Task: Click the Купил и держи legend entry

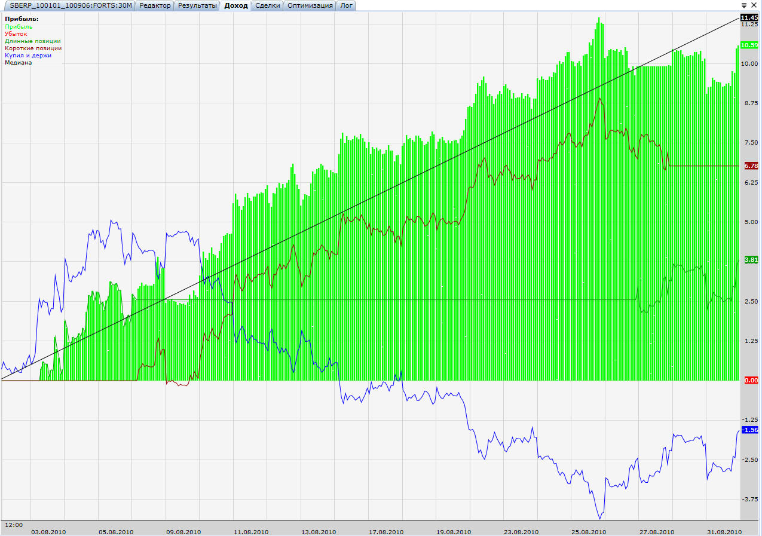Action: (28, 56)
